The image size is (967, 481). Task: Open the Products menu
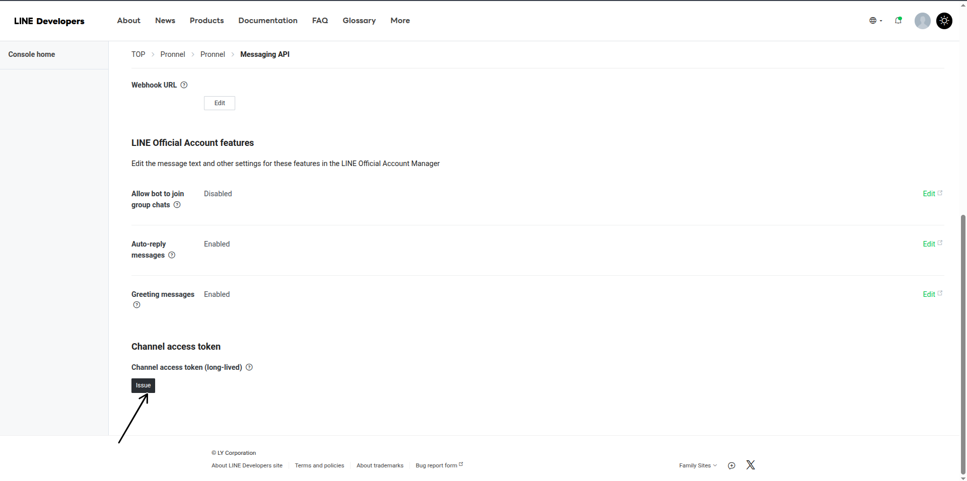pos(206,21)
